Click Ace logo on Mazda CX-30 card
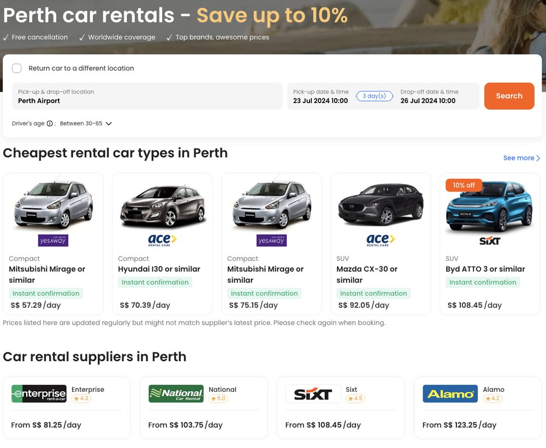Viewport: 546px width, 448px height. coord(381,240)
